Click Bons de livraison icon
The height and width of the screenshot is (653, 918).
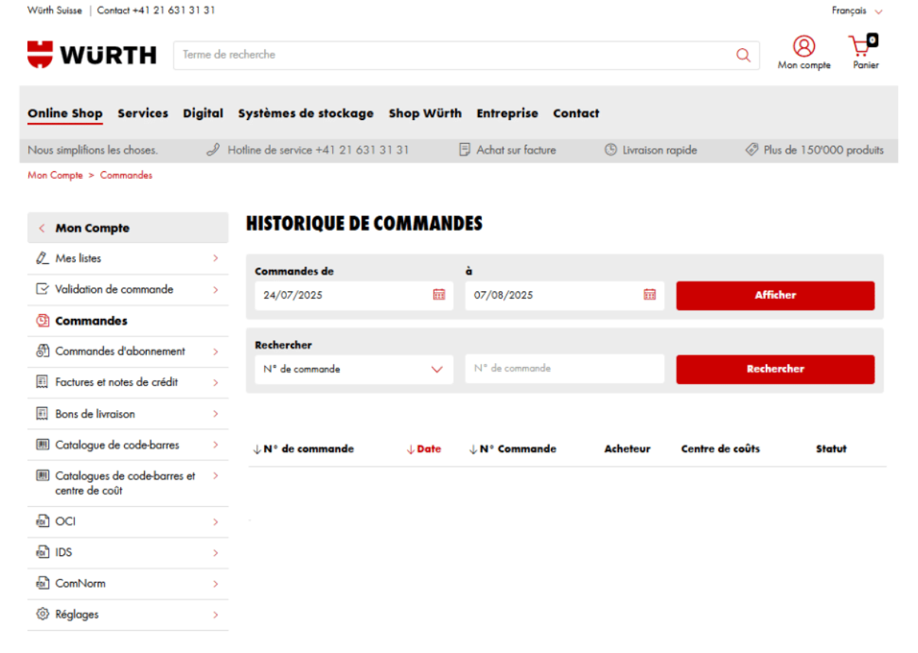(x=42, y=414)
